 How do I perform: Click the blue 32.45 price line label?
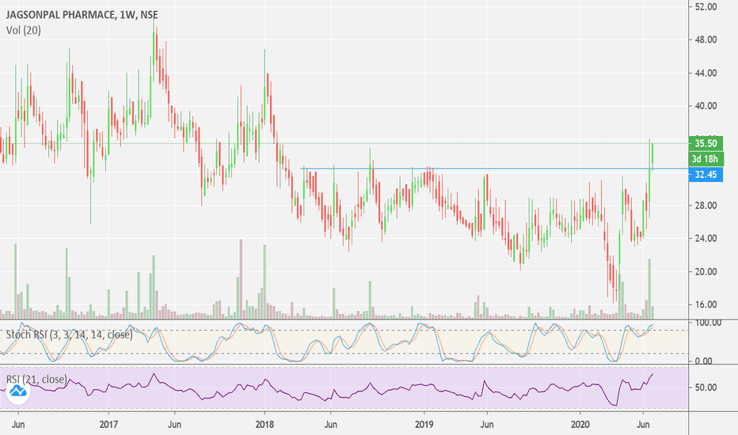pyautogui.click(x=706, y=175)
